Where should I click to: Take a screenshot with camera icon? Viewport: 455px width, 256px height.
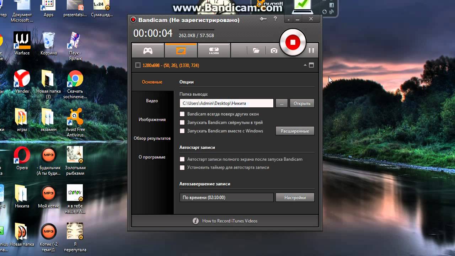click(x=274, y=50)
